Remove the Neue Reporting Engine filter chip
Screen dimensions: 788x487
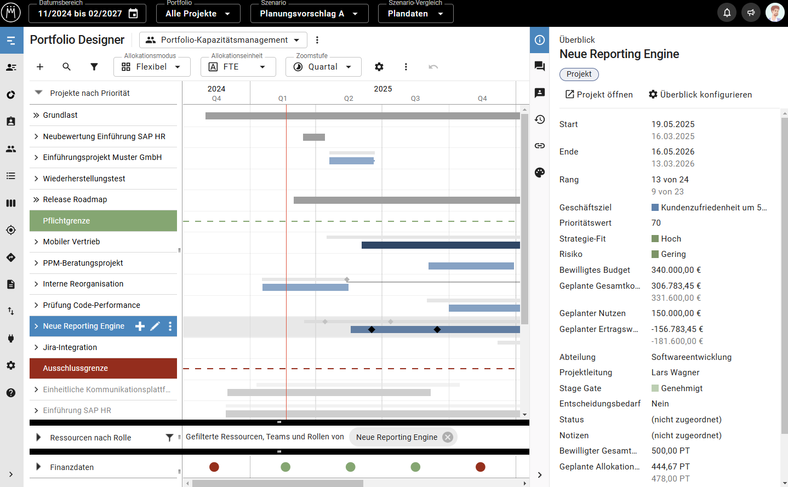448,437
